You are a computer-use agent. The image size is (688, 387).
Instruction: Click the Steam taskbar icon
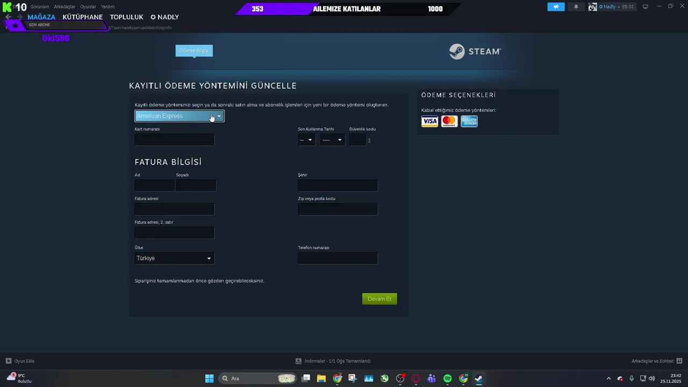coord(478,378)
